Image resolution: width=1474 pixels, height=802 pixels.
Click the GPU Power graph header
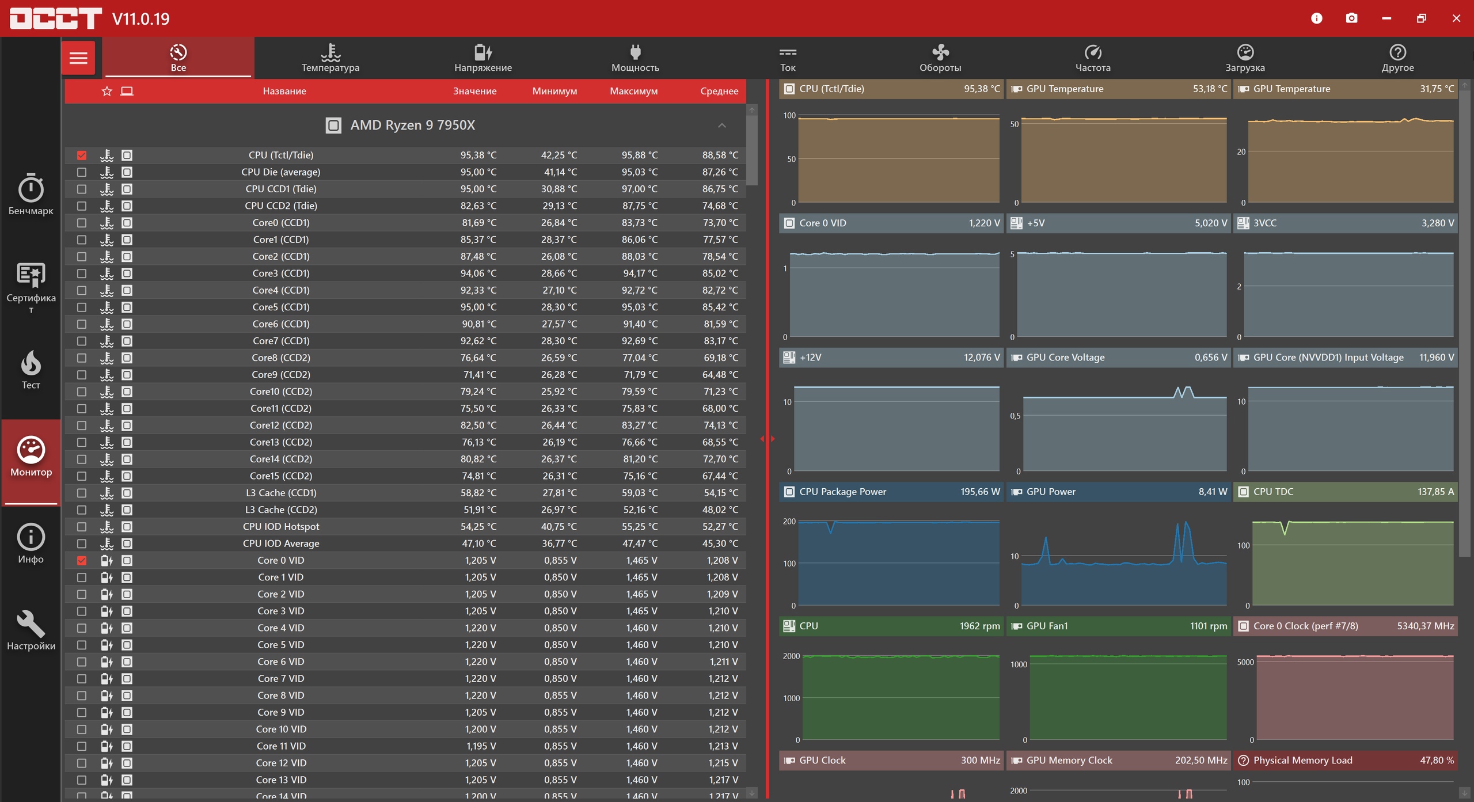pyautogui.click(x=1118, y=492)
